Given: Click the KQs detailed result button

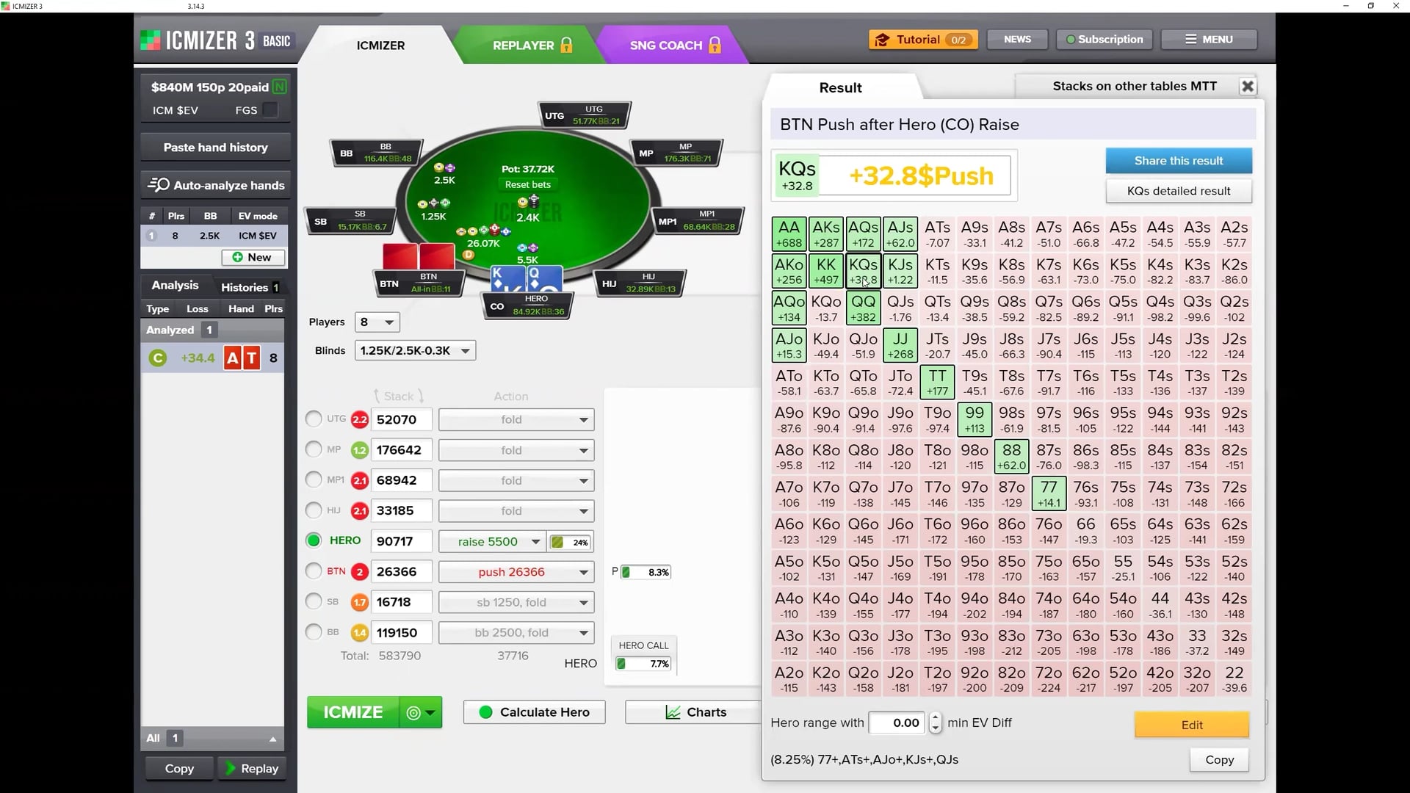Looking at the screenshot, I should coord(1178,191).
